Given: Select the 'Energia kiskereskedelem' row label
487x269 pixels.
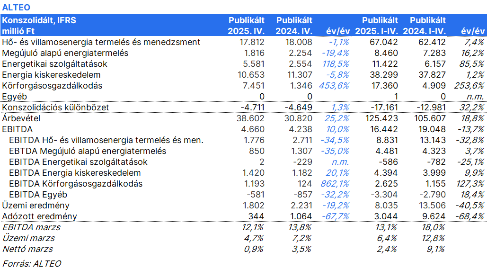Looking at the screenshot, I should pyautogui.click(x=51, y=75).
